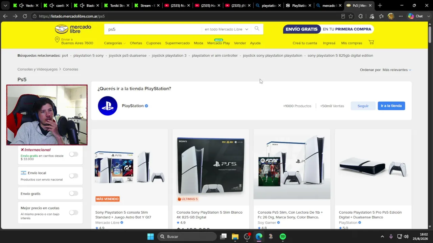Open the Edge favorites list icon
The height and width of the screenshot is (243, 433).
click(382, 16)
